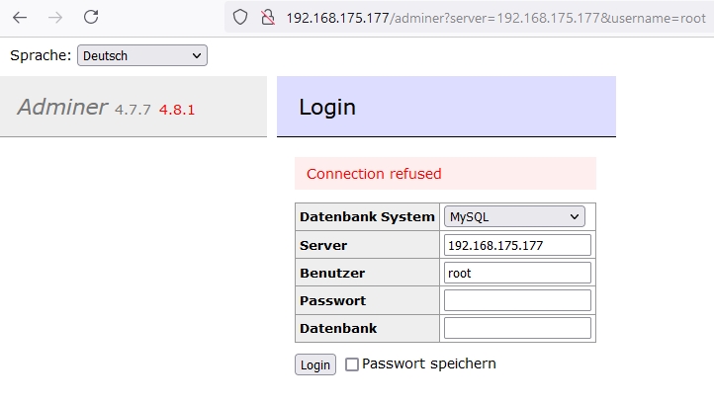Click the Datenbank text field
This screenshot has width=714, height=403.
tap(517, 328)
